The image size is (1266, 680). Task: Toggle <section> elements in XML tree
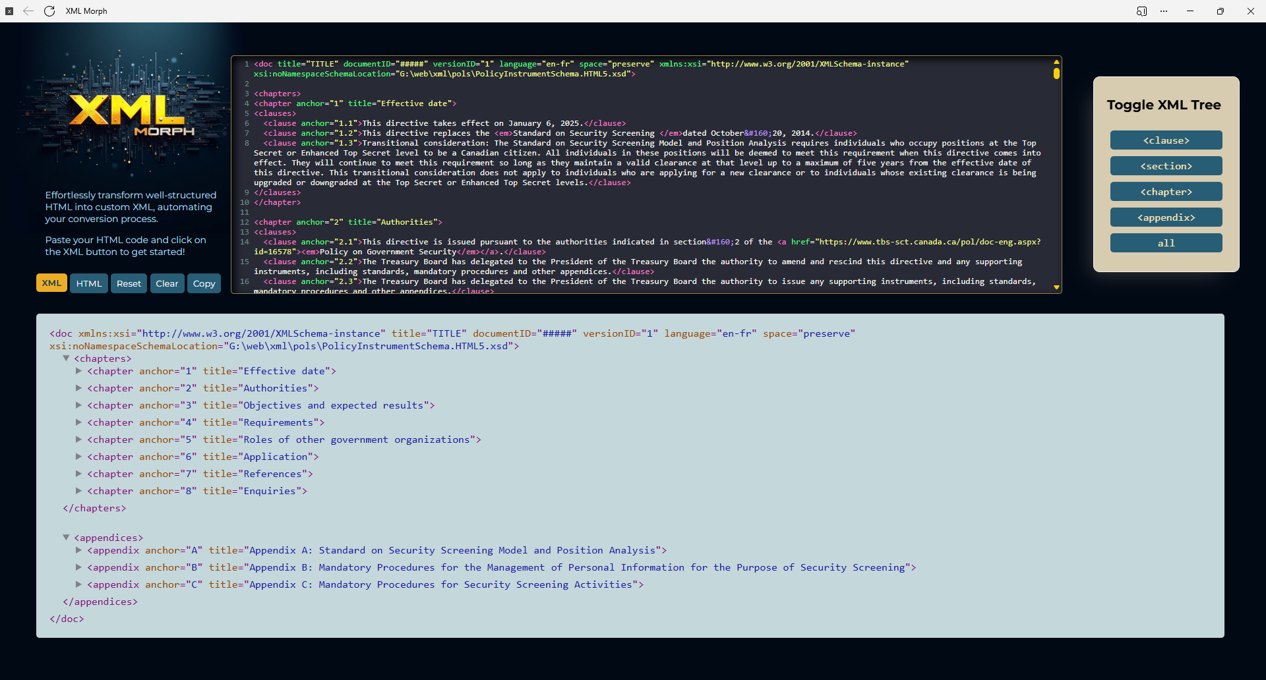pyautogui.click(x=1166, y=166)
